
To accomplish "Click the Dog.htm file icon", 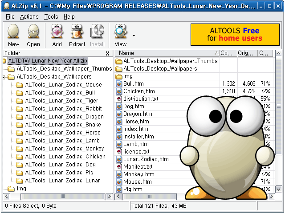I will 119,106.
